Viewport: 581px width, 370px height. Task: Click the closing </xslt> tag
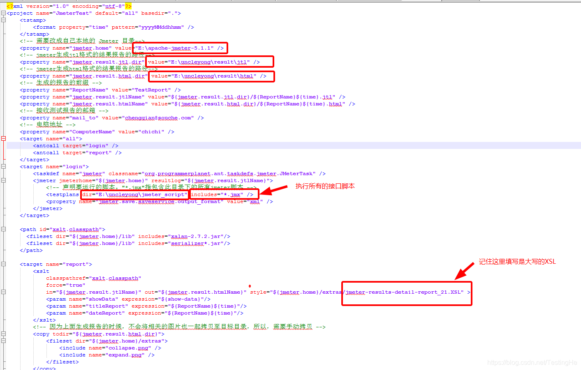point(44,320)
